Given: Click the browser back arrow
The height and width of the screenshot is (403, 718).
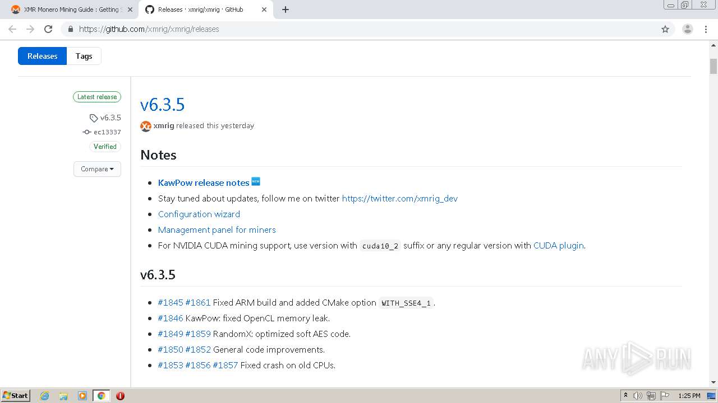Looking at the screenshot, I should point(12,29).
